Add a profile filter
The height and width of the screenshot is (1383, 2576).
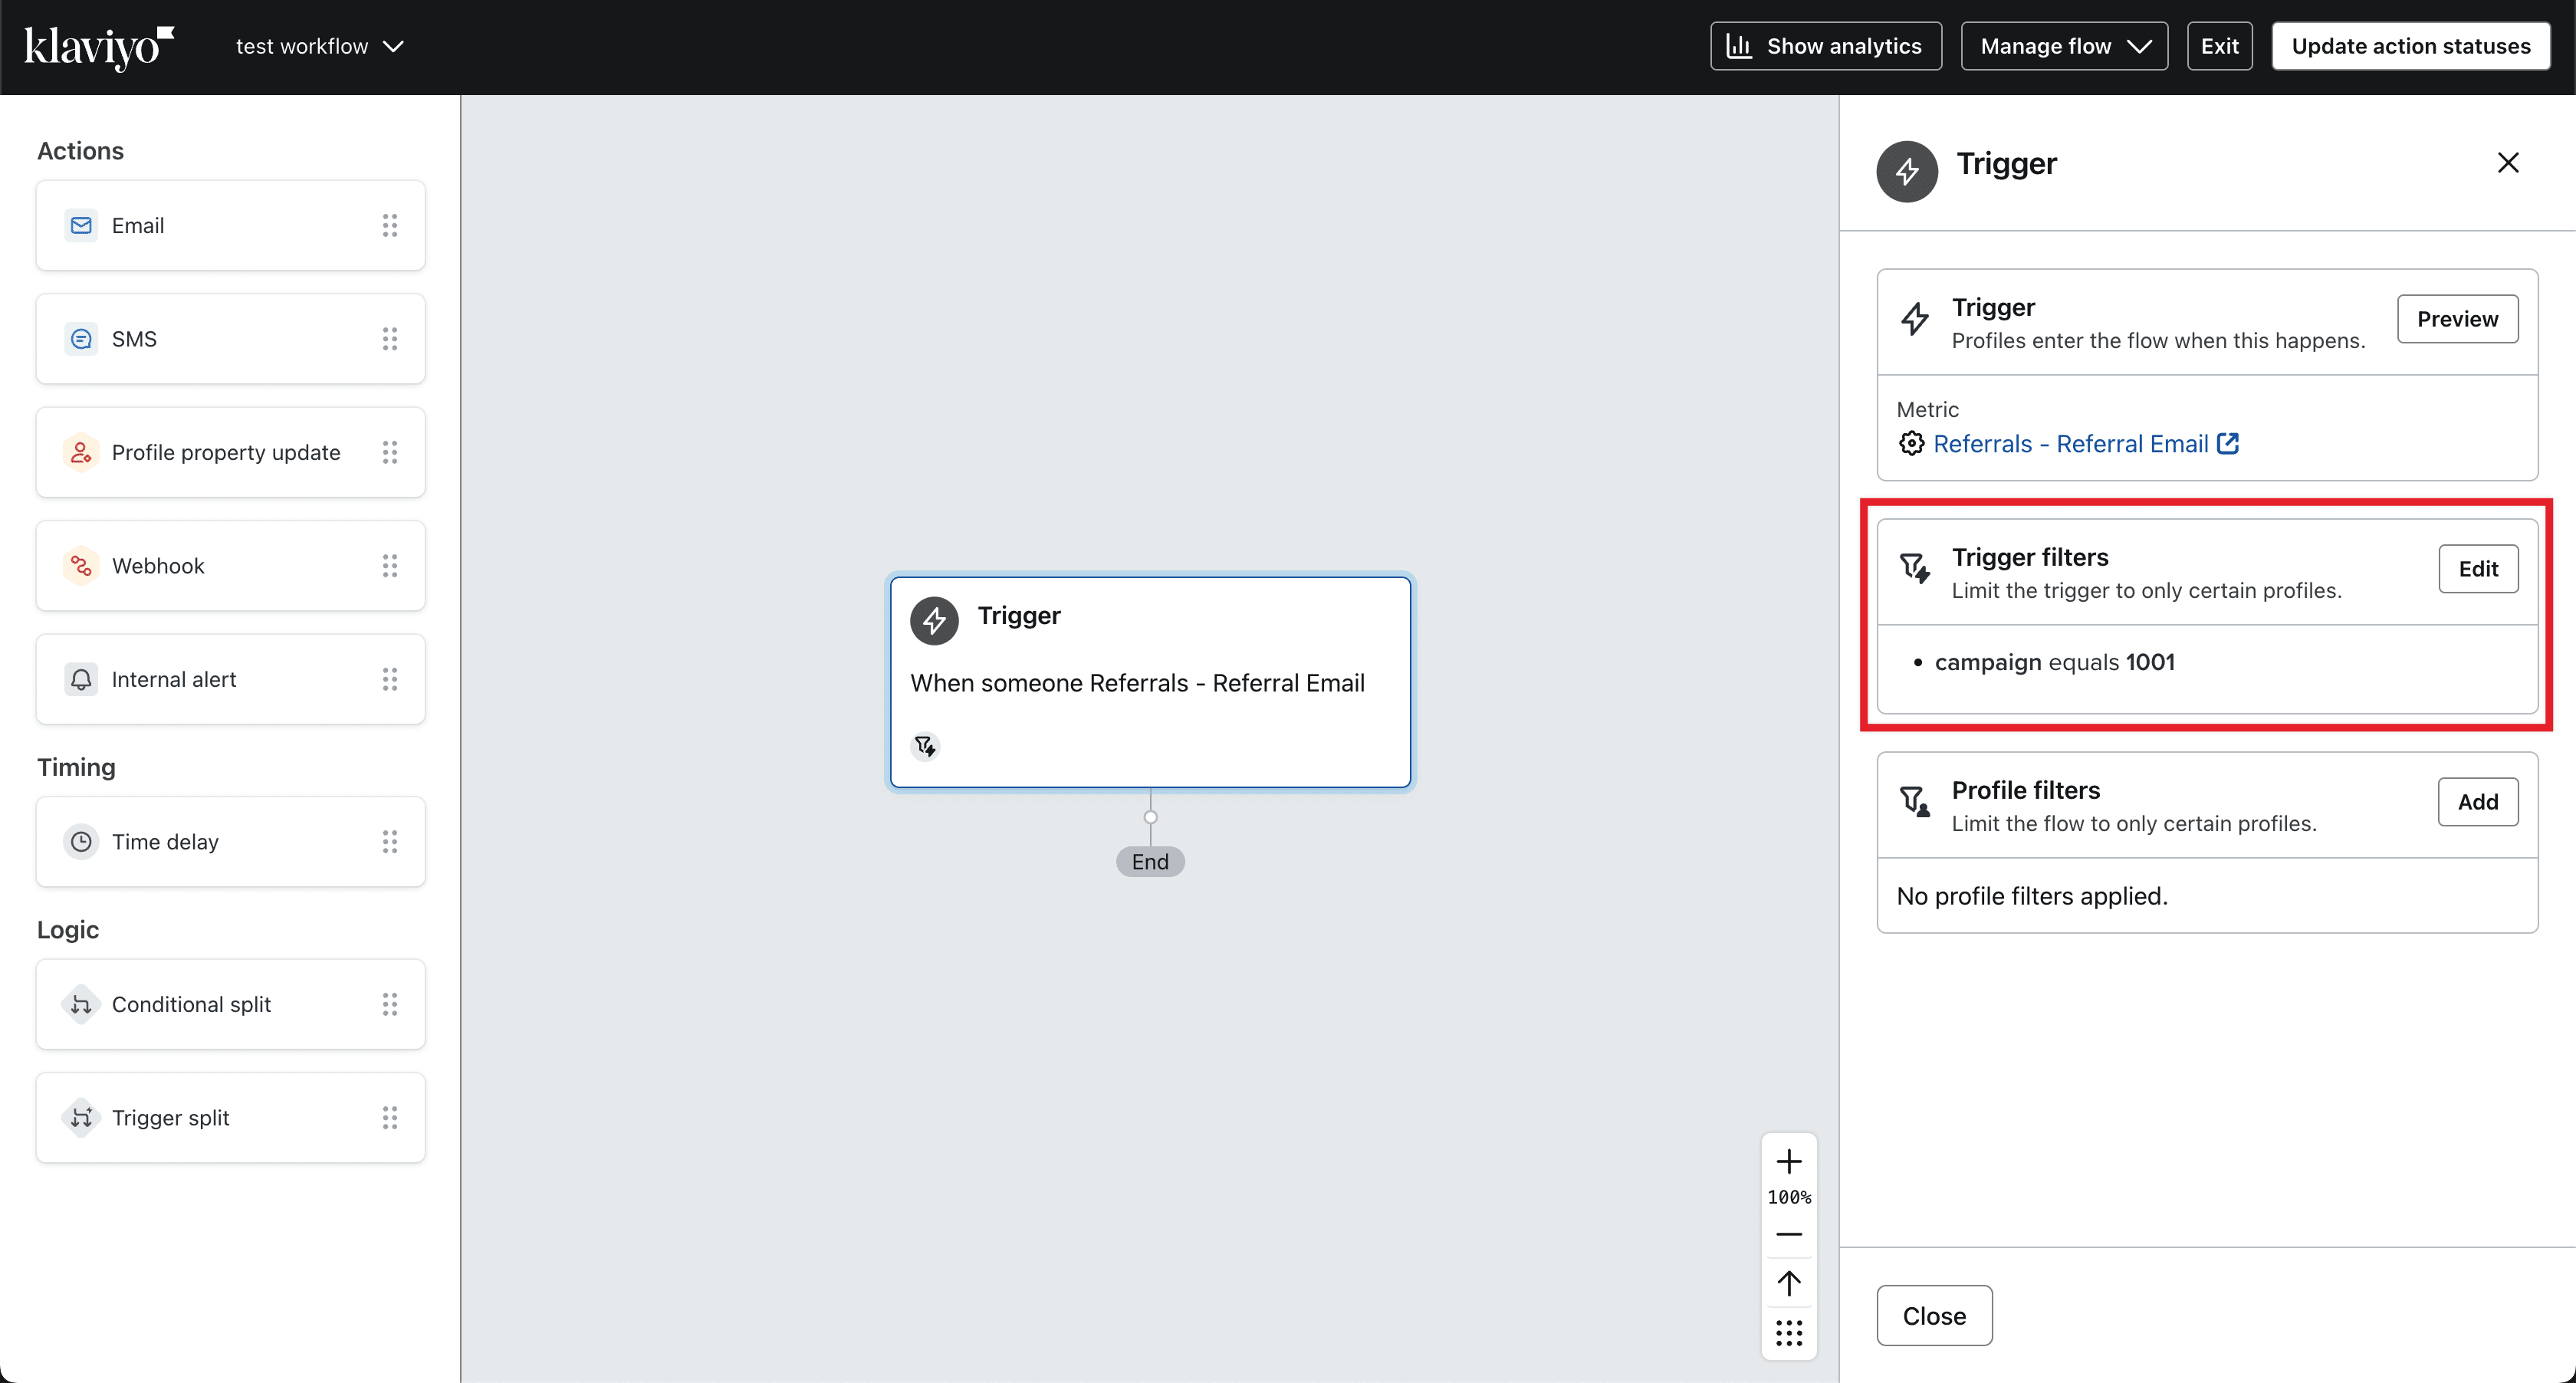(2477, 802)
